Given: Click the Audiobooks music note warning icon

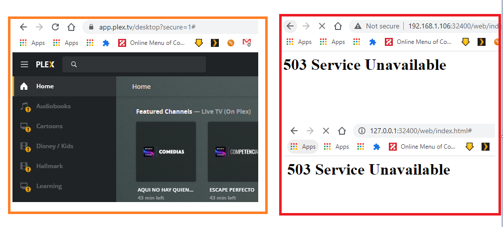Looking at the screenshot, I should 25,107.
